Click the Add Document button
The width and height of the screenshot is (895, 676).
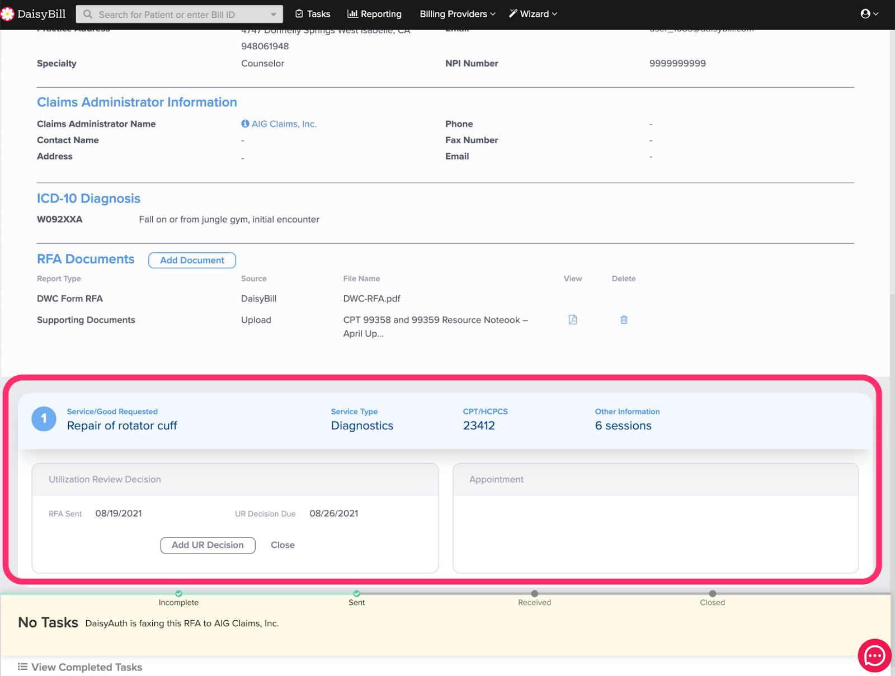[192, 261]
